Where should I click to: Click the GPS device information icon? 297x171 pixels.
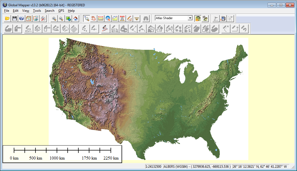[x=223, y=19]
